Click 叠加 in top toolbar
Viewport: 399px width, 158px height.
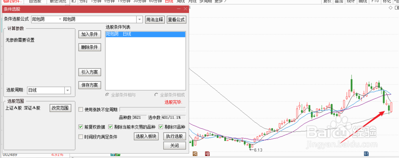[339, 1]
